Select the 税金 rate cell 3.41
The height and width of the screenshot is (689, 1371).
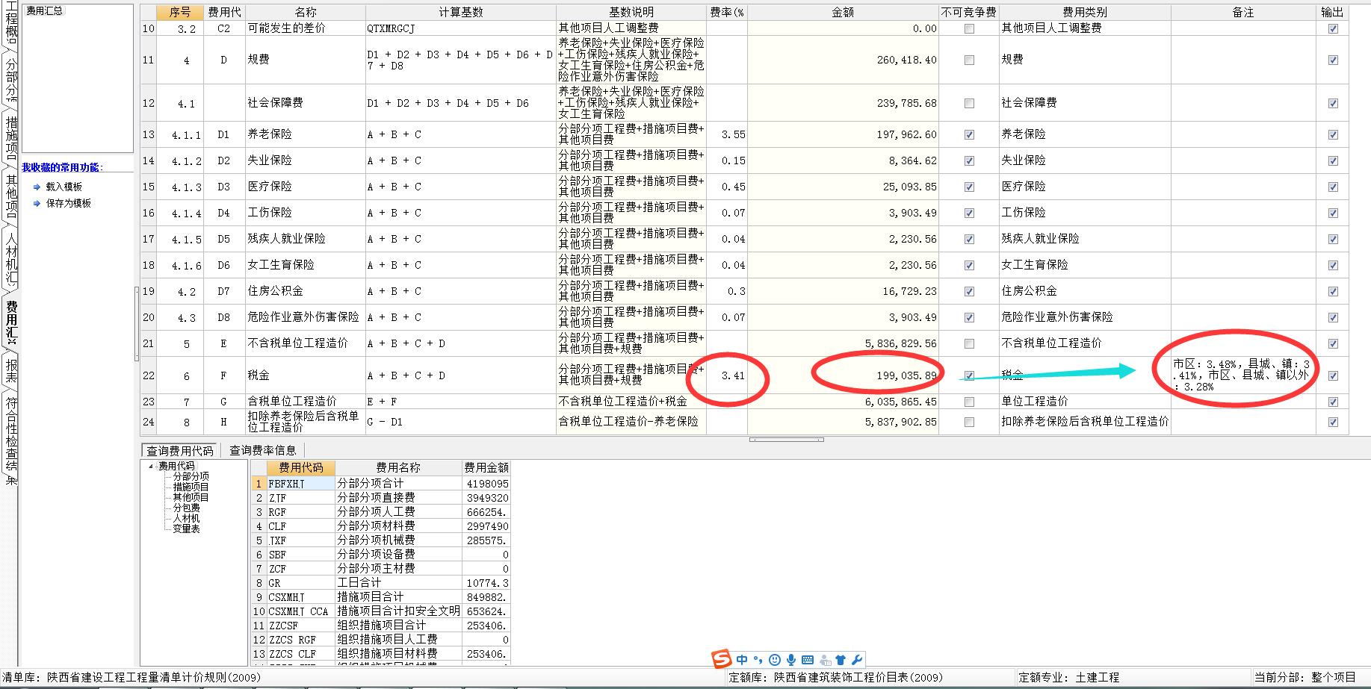(726, 375)
